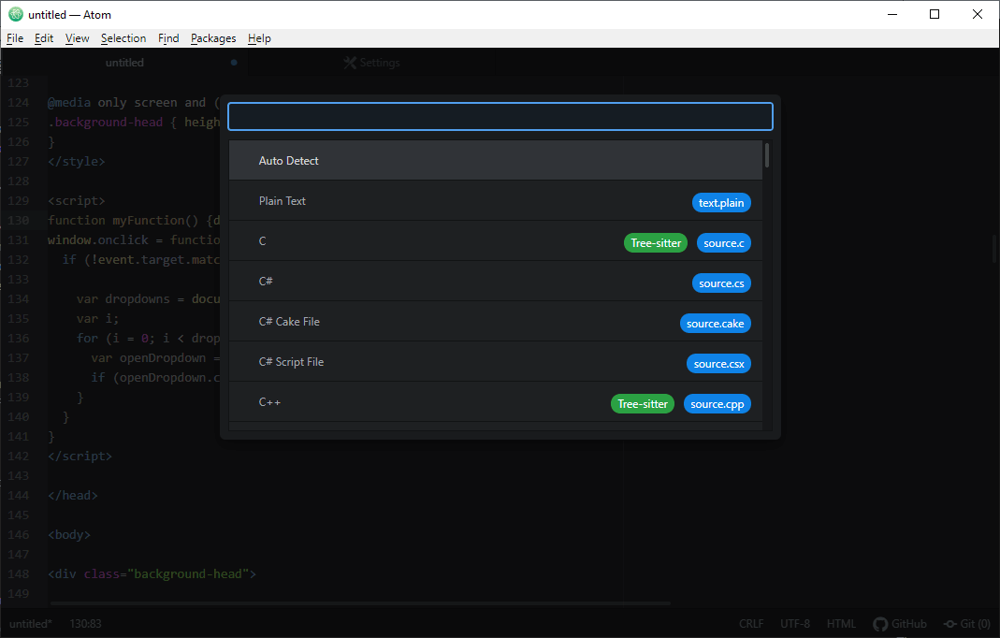
Task: Click the </style> closing tag in editor
Action: click(77, 162)
